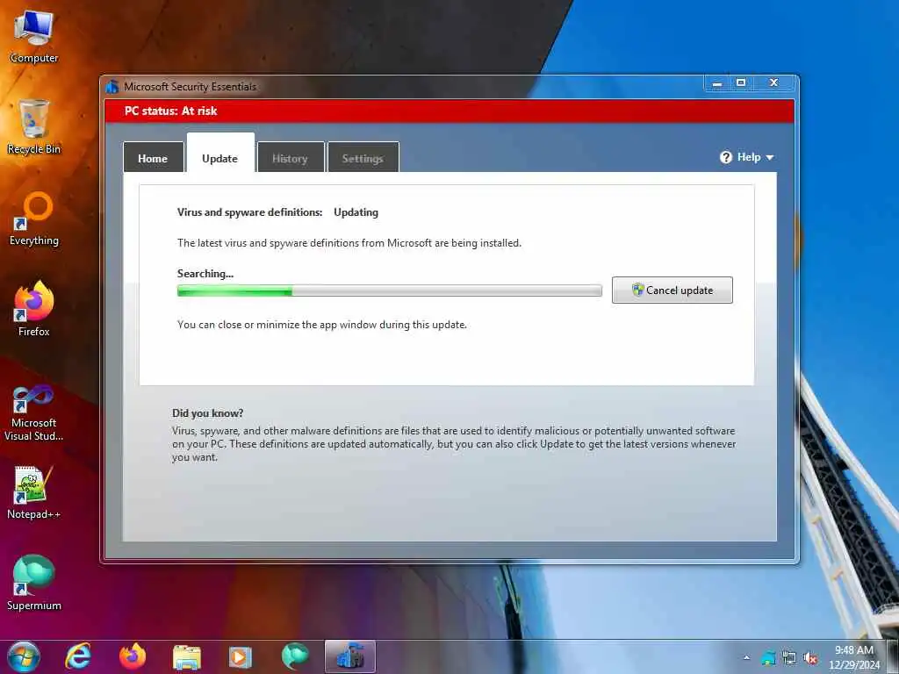Click the muted volume tray icon
Viewport: 899px width, 674px height.
tap(810, 658)
